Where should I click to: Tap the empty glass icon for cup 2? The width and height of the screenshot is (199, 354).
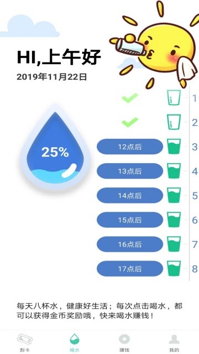coord(174,122)
